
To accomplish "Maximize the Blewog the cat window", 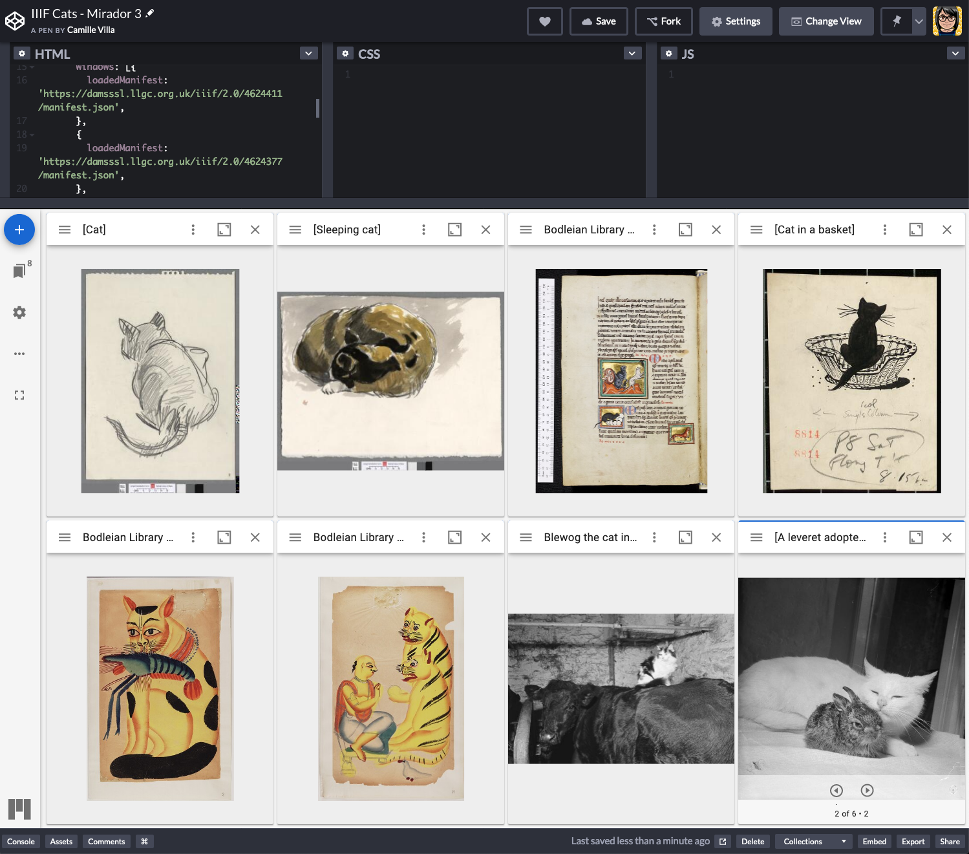I will coord(685,537).
